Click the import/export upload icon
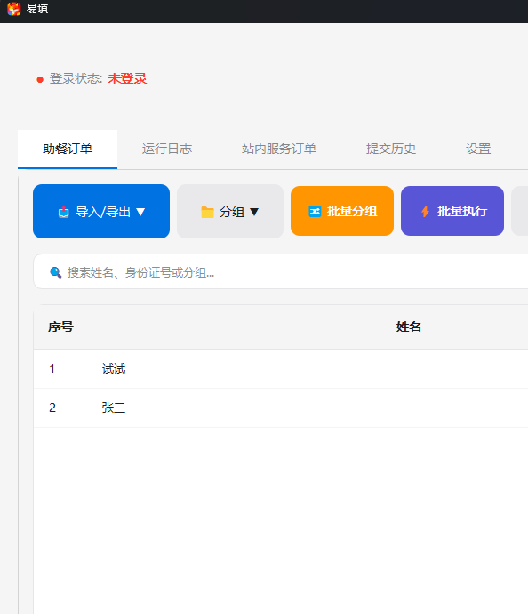The image size is (528, 614). 64,212
